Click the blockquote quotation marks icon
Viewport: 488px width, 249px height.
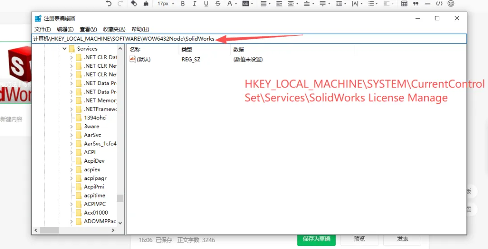point(416,4)
